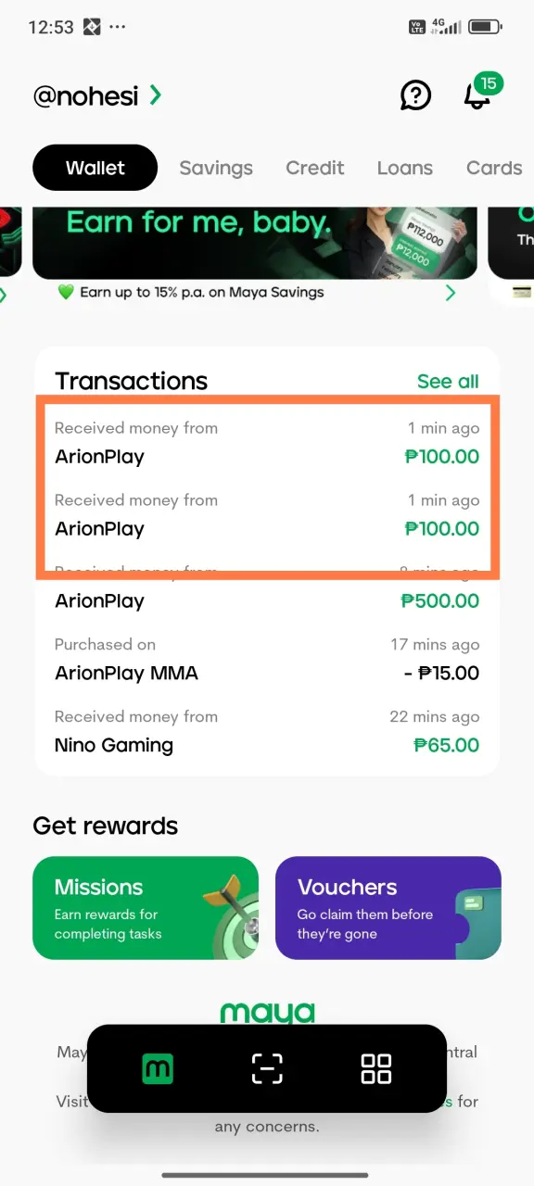The image size is (534, 1186).
Task: Tap the battery icon in status bar
Action: tap(485, 27)
